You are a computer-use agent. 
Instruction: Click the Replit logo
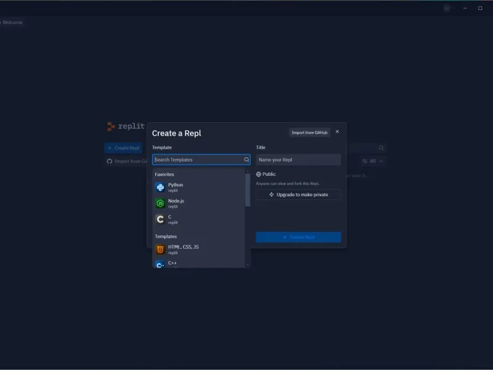[x=126, y=126]
